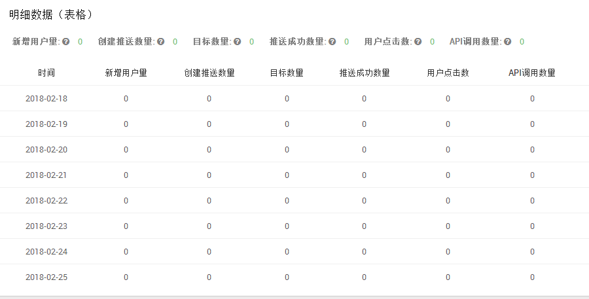Click the API调用数量: summary label

(x=476, y=42)
